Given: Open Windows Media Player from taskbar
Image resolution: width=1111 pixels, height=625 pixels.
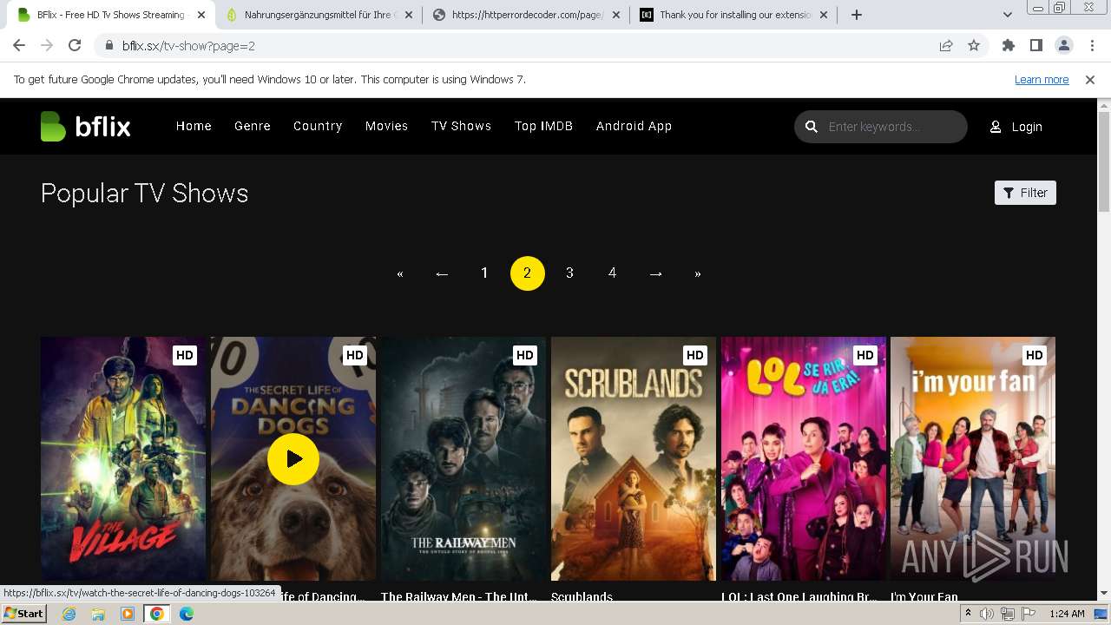Looking at the screenshot, I should 128,614.
